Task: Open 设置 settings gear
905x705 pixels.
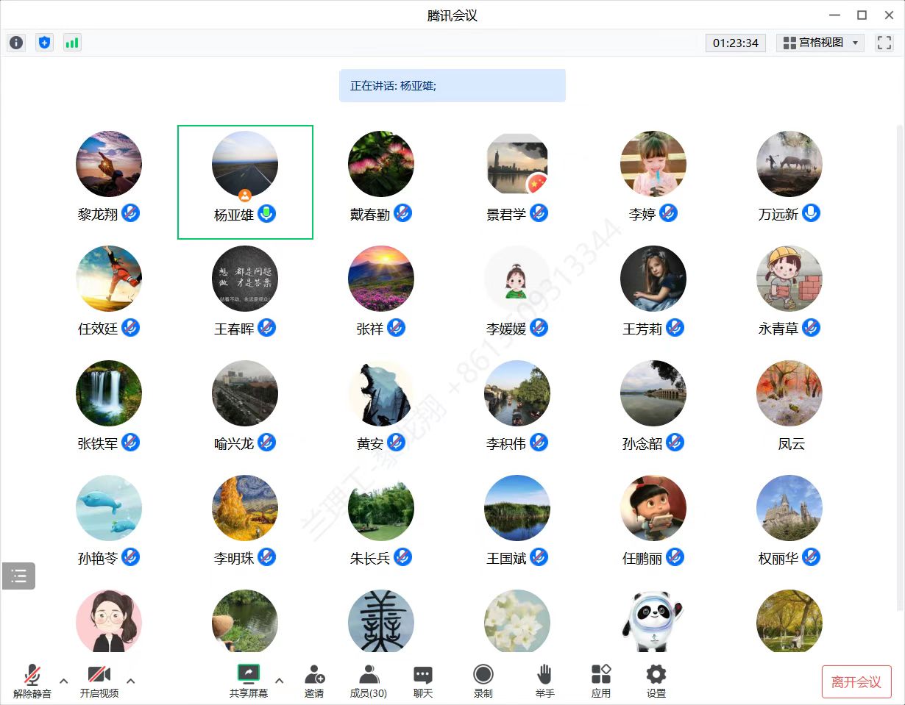Action: coord(656,681)
